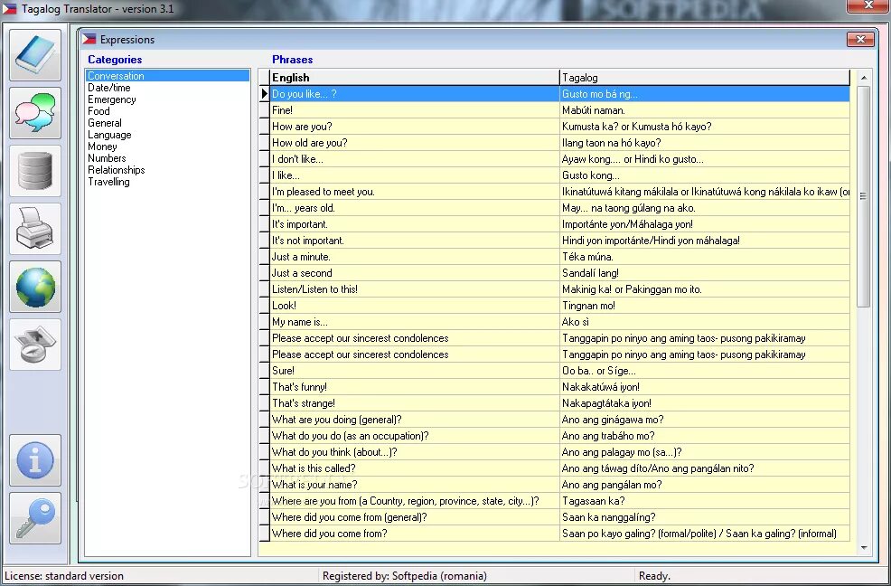Select the 'Sure!' phrase

click(414, 371)
